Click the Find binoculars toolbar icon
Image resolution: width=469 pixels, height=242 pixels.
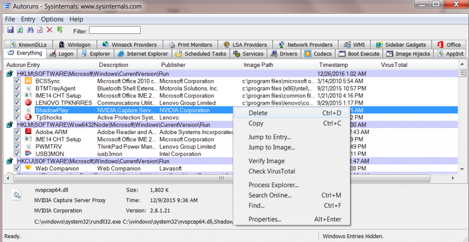coord(30,30)
